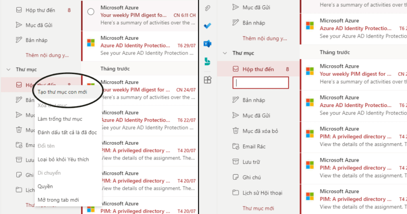Collapse Thư mục section chevron in right screenshot
Viewport: 407px width, 214px height.
click(225, 53)
